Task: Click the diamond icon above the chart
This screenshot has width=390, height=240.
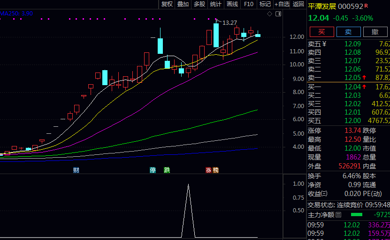Action: tap(269, 14)
